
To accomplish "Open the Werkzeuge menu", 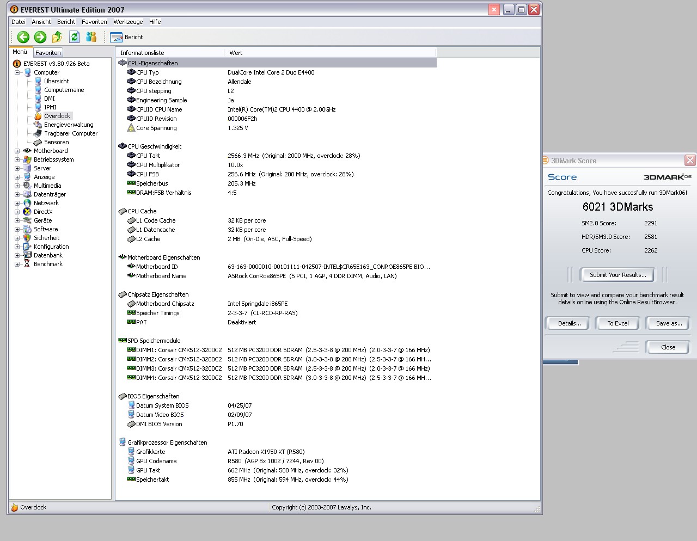I will pyautogui.click(x=128, y=22).
